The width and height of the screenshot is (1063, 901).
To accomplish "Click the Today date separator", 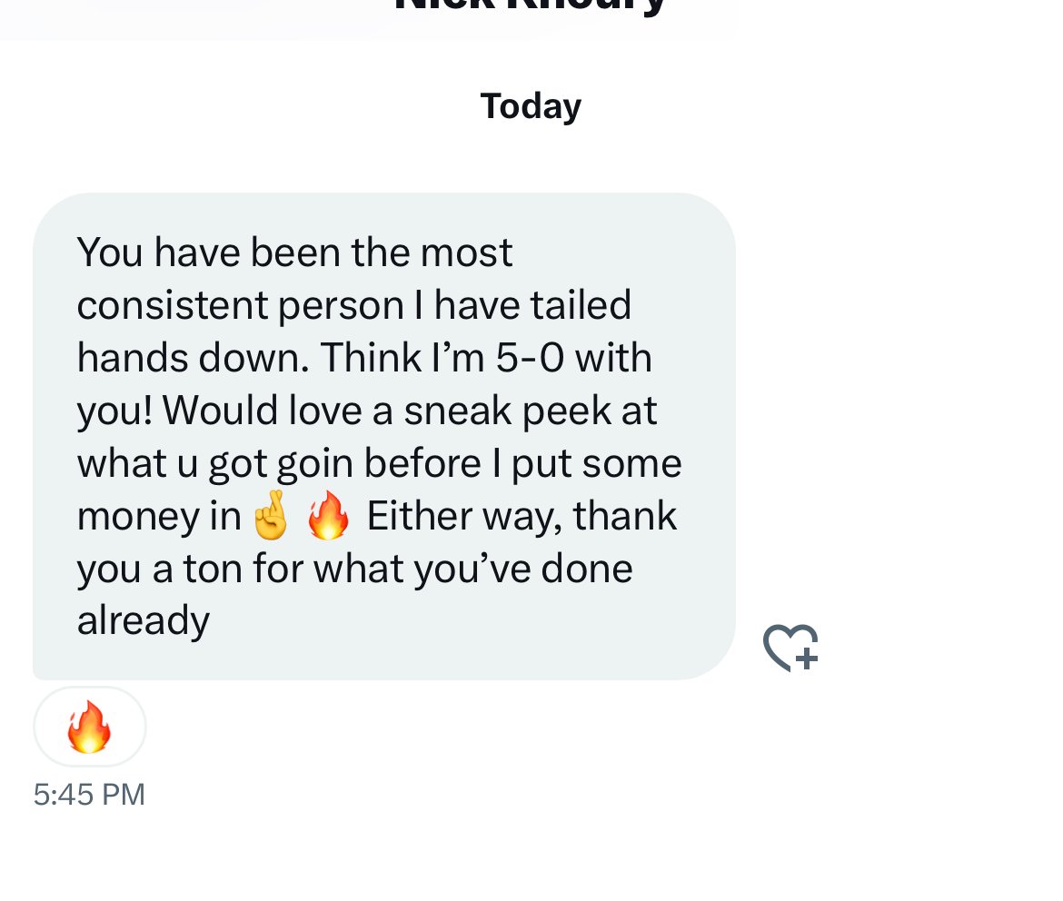I will point(531,106).
